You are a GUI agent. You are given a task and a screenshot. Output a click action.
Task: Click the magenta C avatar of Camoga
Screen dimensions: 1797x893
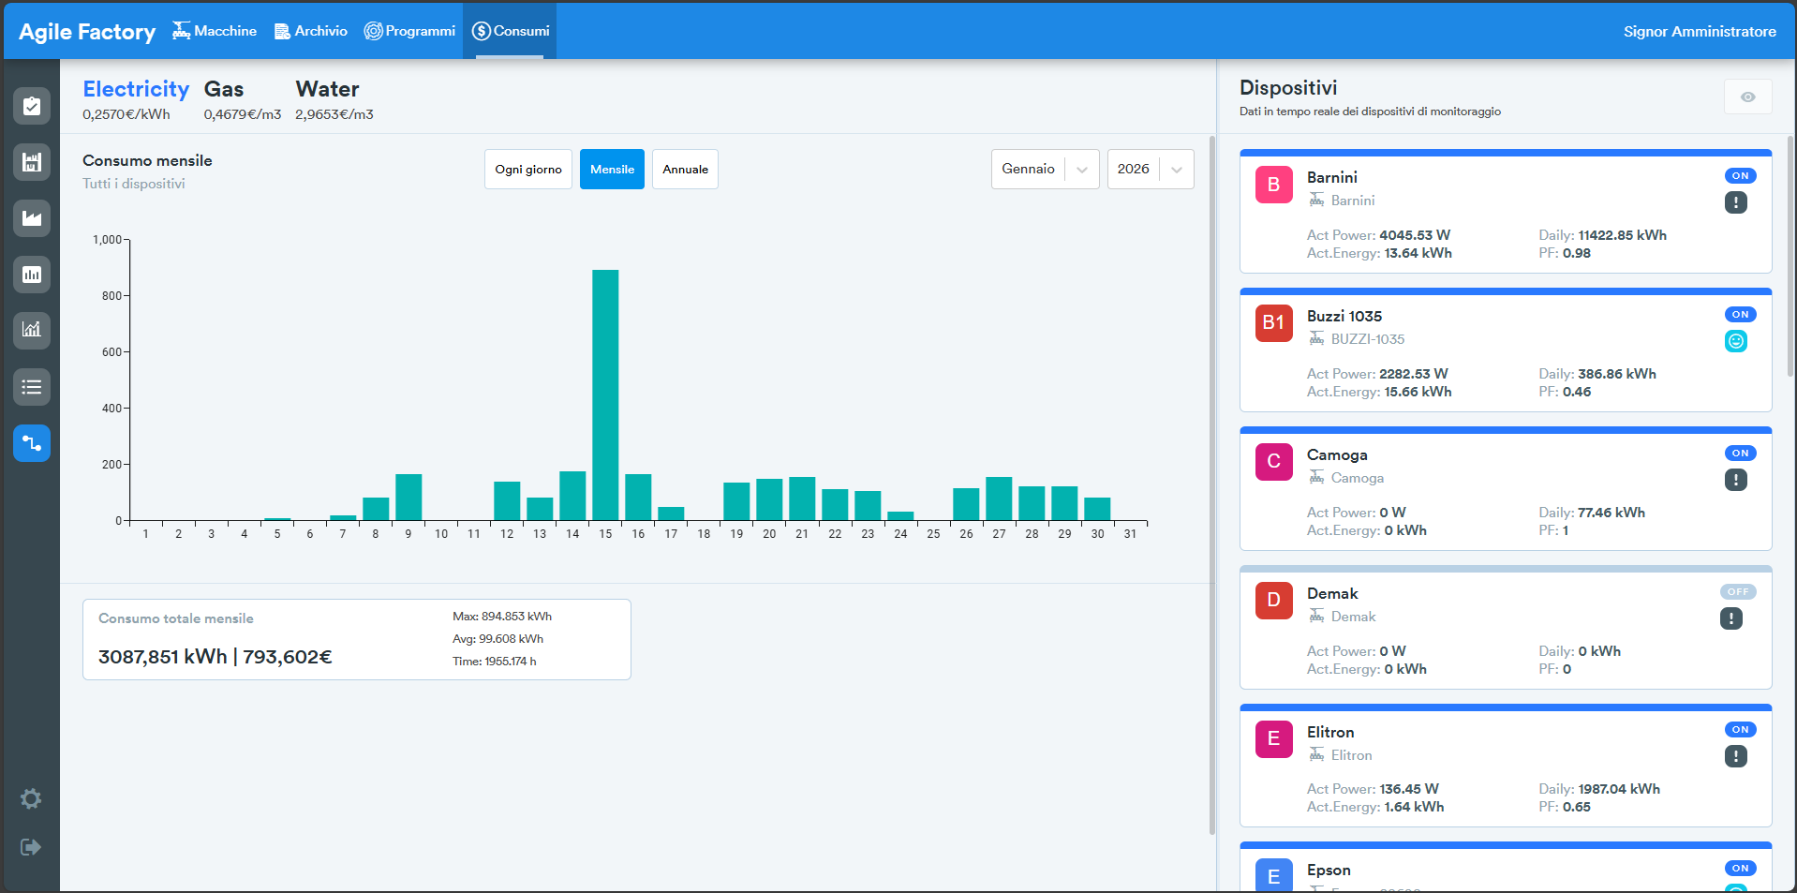tap(1273, 462)
